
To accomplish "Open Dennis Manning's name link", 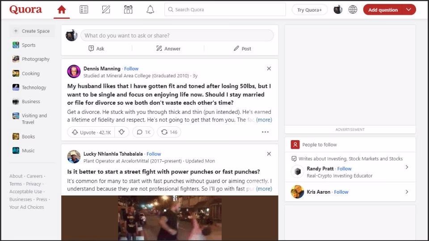I will 102,69.
